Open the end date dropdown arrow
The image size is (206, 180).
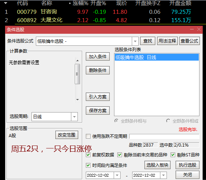(163, 175)
